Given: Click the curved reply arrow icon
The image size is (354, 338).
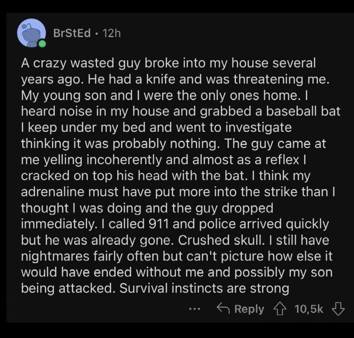Looking at the screenshot, I should pos(223,309).
